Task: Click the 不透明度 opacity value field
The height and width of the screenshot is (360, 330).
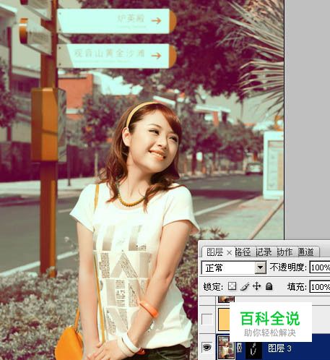Action: coord(320,267)
